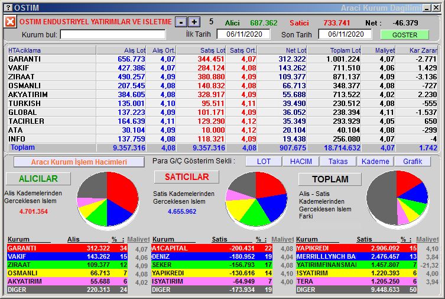Select the HACIM display tab

301,162
